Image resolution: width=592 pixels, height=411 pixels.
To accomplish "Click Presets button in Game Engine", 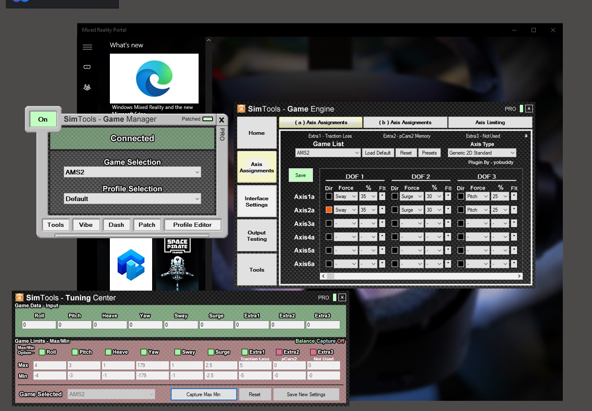I will 429,153.
